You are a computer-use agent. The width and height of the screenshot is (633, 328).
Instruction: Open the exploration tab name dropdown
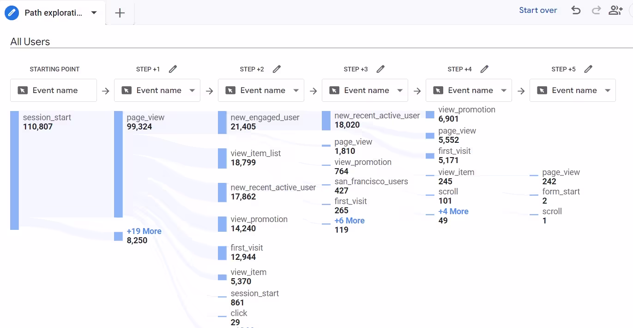pyautogui.click(x=94, y=13)
